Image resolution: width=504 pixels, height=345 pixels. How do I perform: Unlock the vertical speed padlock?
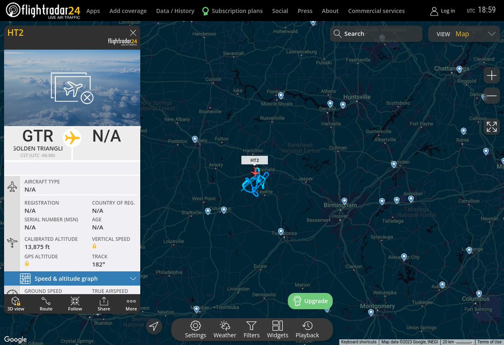pos(93,246)
